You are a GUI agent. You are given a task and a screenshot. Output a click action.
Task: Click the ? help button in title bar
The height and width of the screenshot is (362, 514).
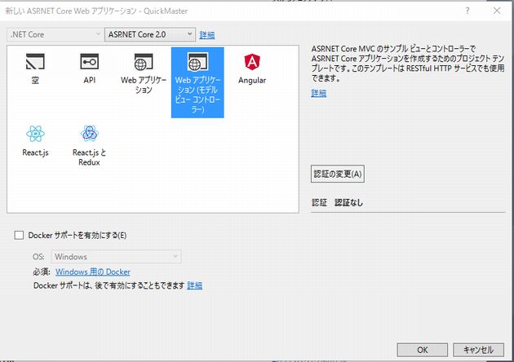point(467,11)
